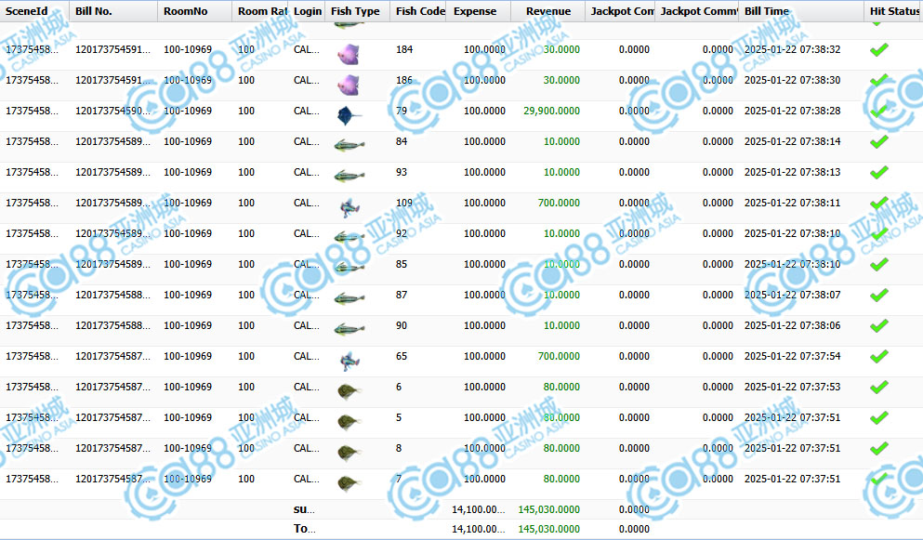Select the stingray fish icon in row 79
Viewport: 923px width, 540px height.
[349, 115]
